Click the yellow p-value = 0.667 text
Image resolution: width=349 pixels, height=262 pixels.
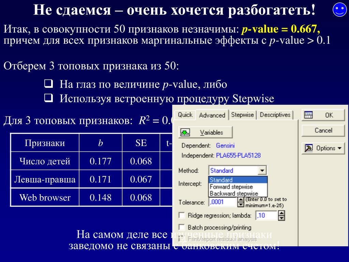tap(281, 29)
